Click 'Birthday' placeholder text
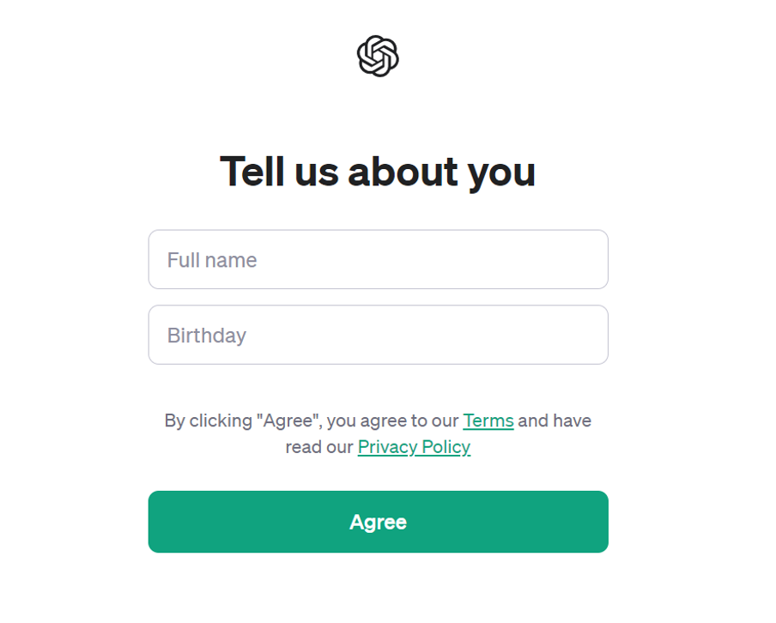Image resolution: width=776 pixels, height=623 pixels. coord(206,336)
